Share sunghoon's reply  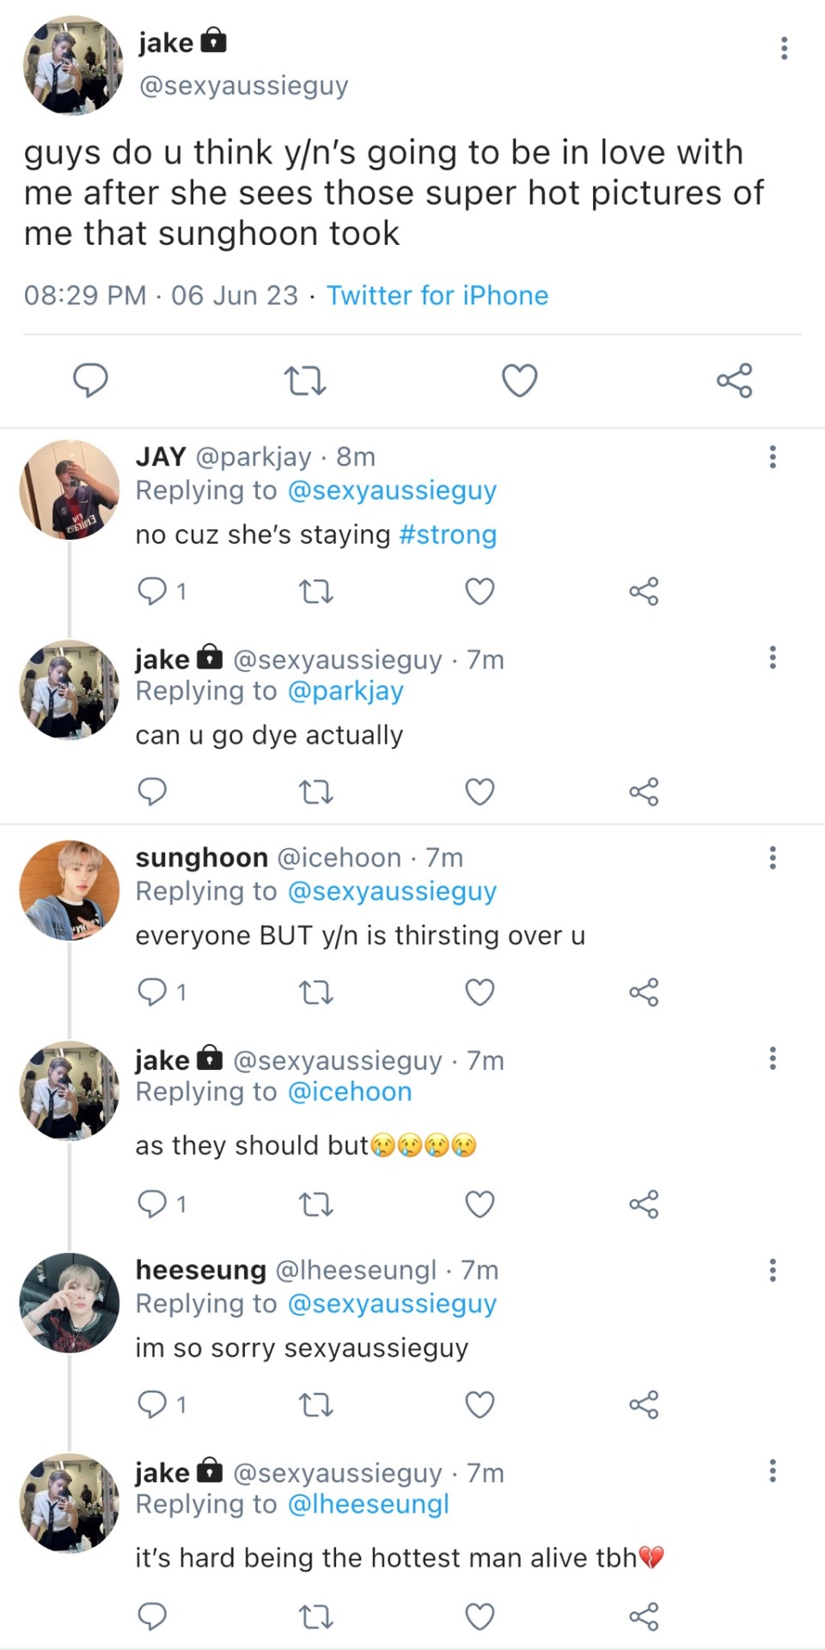[644, 993]
